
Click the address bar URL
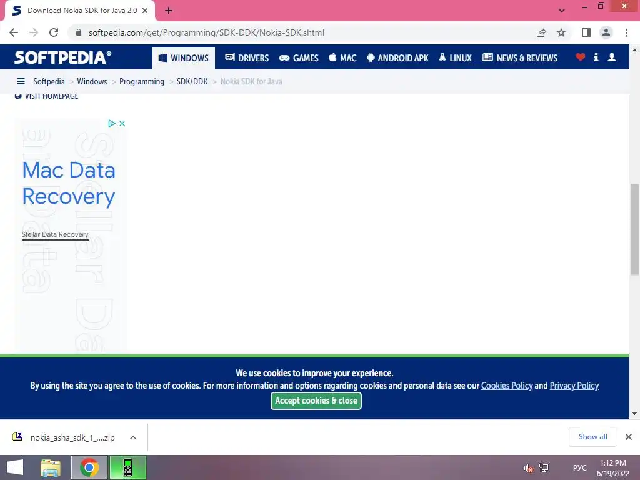point(206,32)
